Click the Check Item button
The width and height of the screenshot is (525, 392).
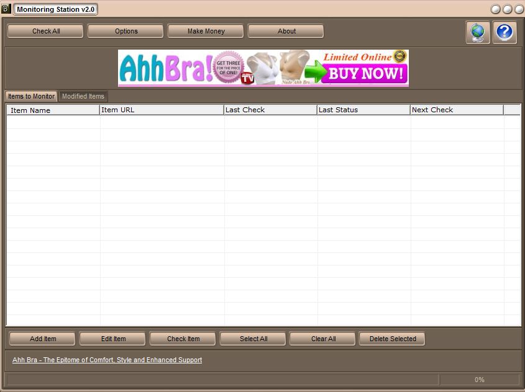(183, 339)
